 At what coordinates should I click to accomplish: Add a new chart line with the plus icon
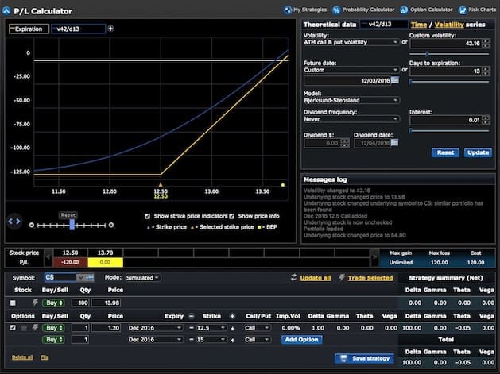110,29
